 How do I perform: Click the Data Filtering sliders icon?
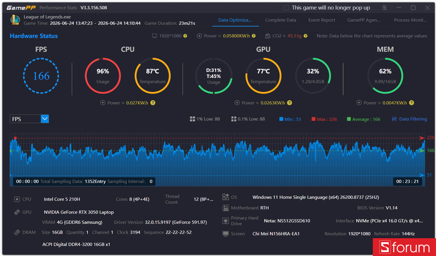[x=394, y=119]
